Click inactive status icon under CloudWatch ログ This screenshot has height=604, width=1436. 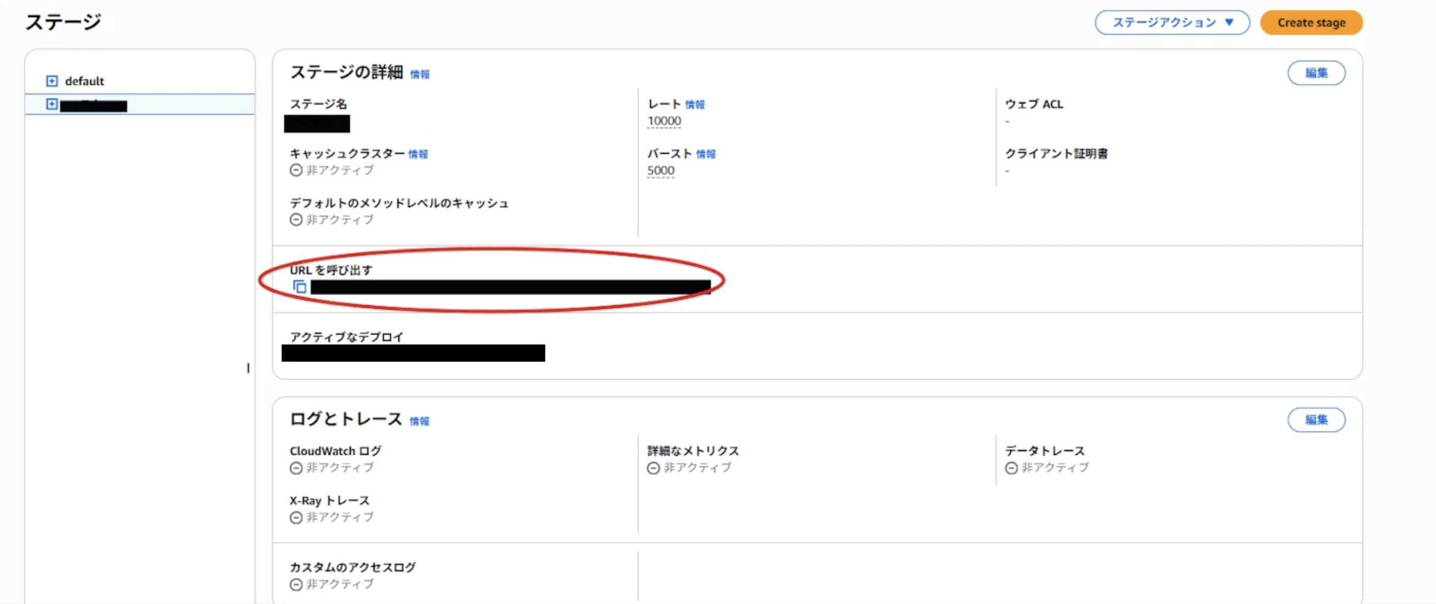tap(296, 468)
